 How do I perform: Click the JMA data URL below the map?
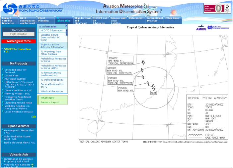click(x=207, y=142)
